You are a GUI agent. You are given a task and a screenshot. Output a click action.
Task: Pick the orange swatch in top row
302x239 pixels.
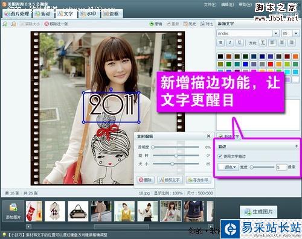pyautogui.click(x=295, y=56)
